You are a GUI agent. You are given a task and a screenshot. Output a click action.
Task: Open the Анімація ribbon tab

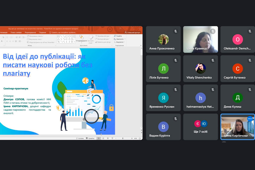pos(4,32)
